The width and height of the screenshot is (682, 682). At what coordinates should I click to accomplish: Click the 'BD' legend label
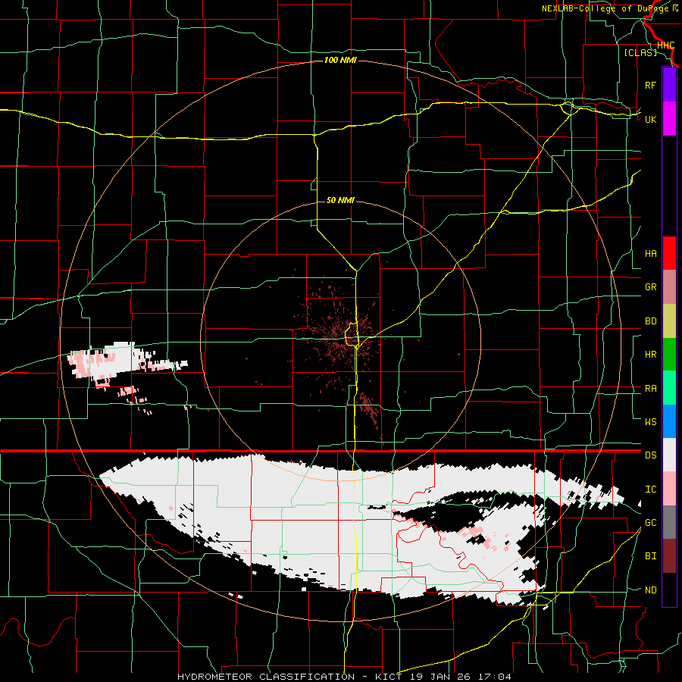tap(650, 321)
